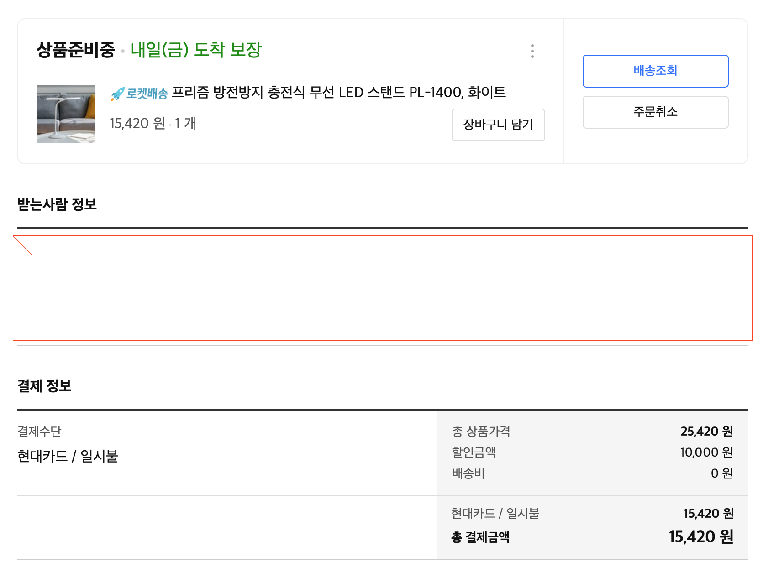The height and width of the screenshot is (572, 758).
Task: Click the 배송조회 button
Action: [x=655, y=71]
